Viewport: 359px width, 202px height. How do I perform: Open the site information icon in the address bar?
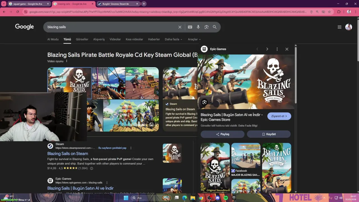pos(26,12)
